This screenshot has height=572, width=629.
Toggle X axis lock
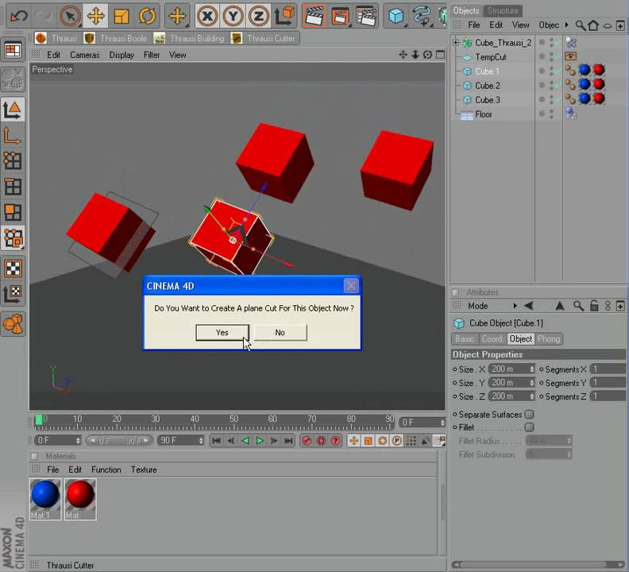[207, 16]
